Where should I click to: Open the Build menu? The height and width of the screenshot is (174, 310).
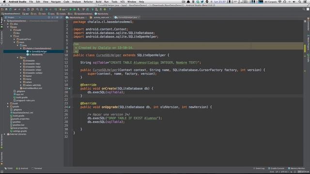coord(98,2)
